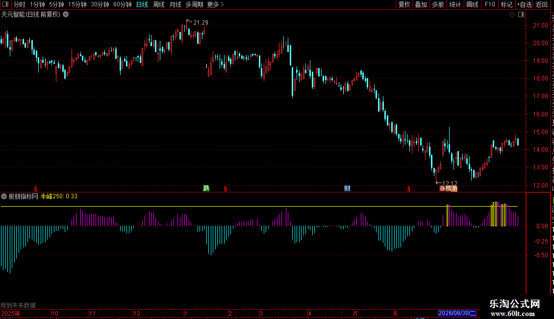Open the 统计 statistics tool
Image resolution: width=554 pixels, height=319 pixels.
pyautogui.click(x=454, y=4)
